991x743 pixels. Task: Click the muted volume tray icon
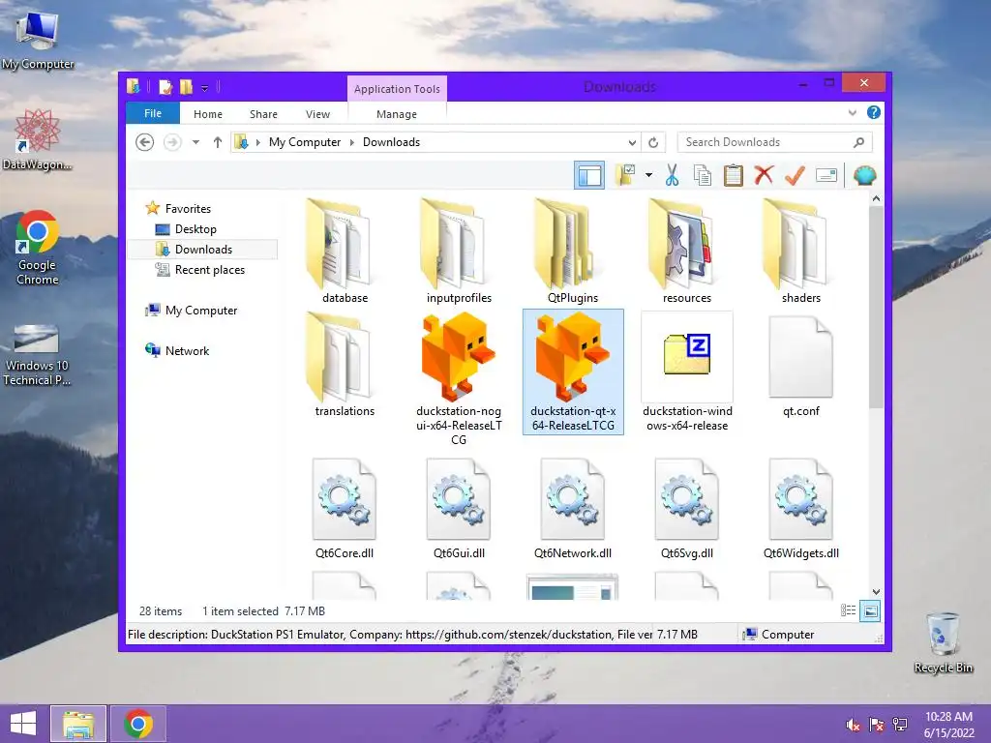click(854, 725)
